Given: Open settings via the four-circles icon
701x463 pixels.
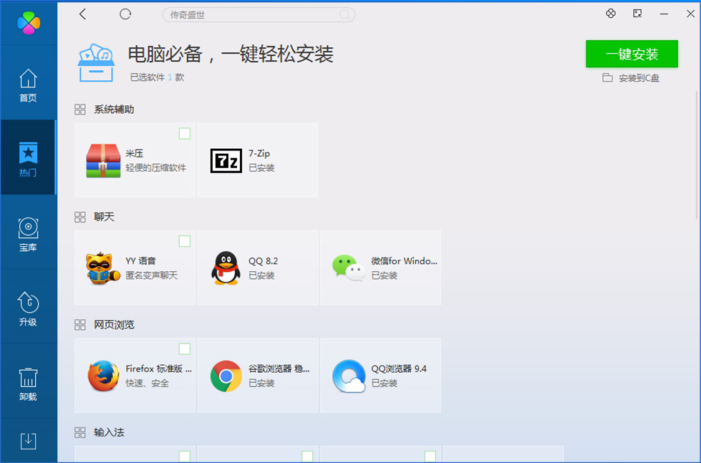Looking at the screenshot, I should (611, 13).
